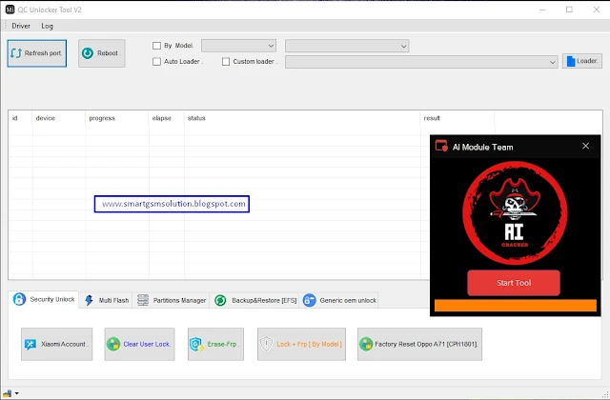610x400 pixels.
Task: Click the Multi Flash lightning icon
Action: (89, 300)
